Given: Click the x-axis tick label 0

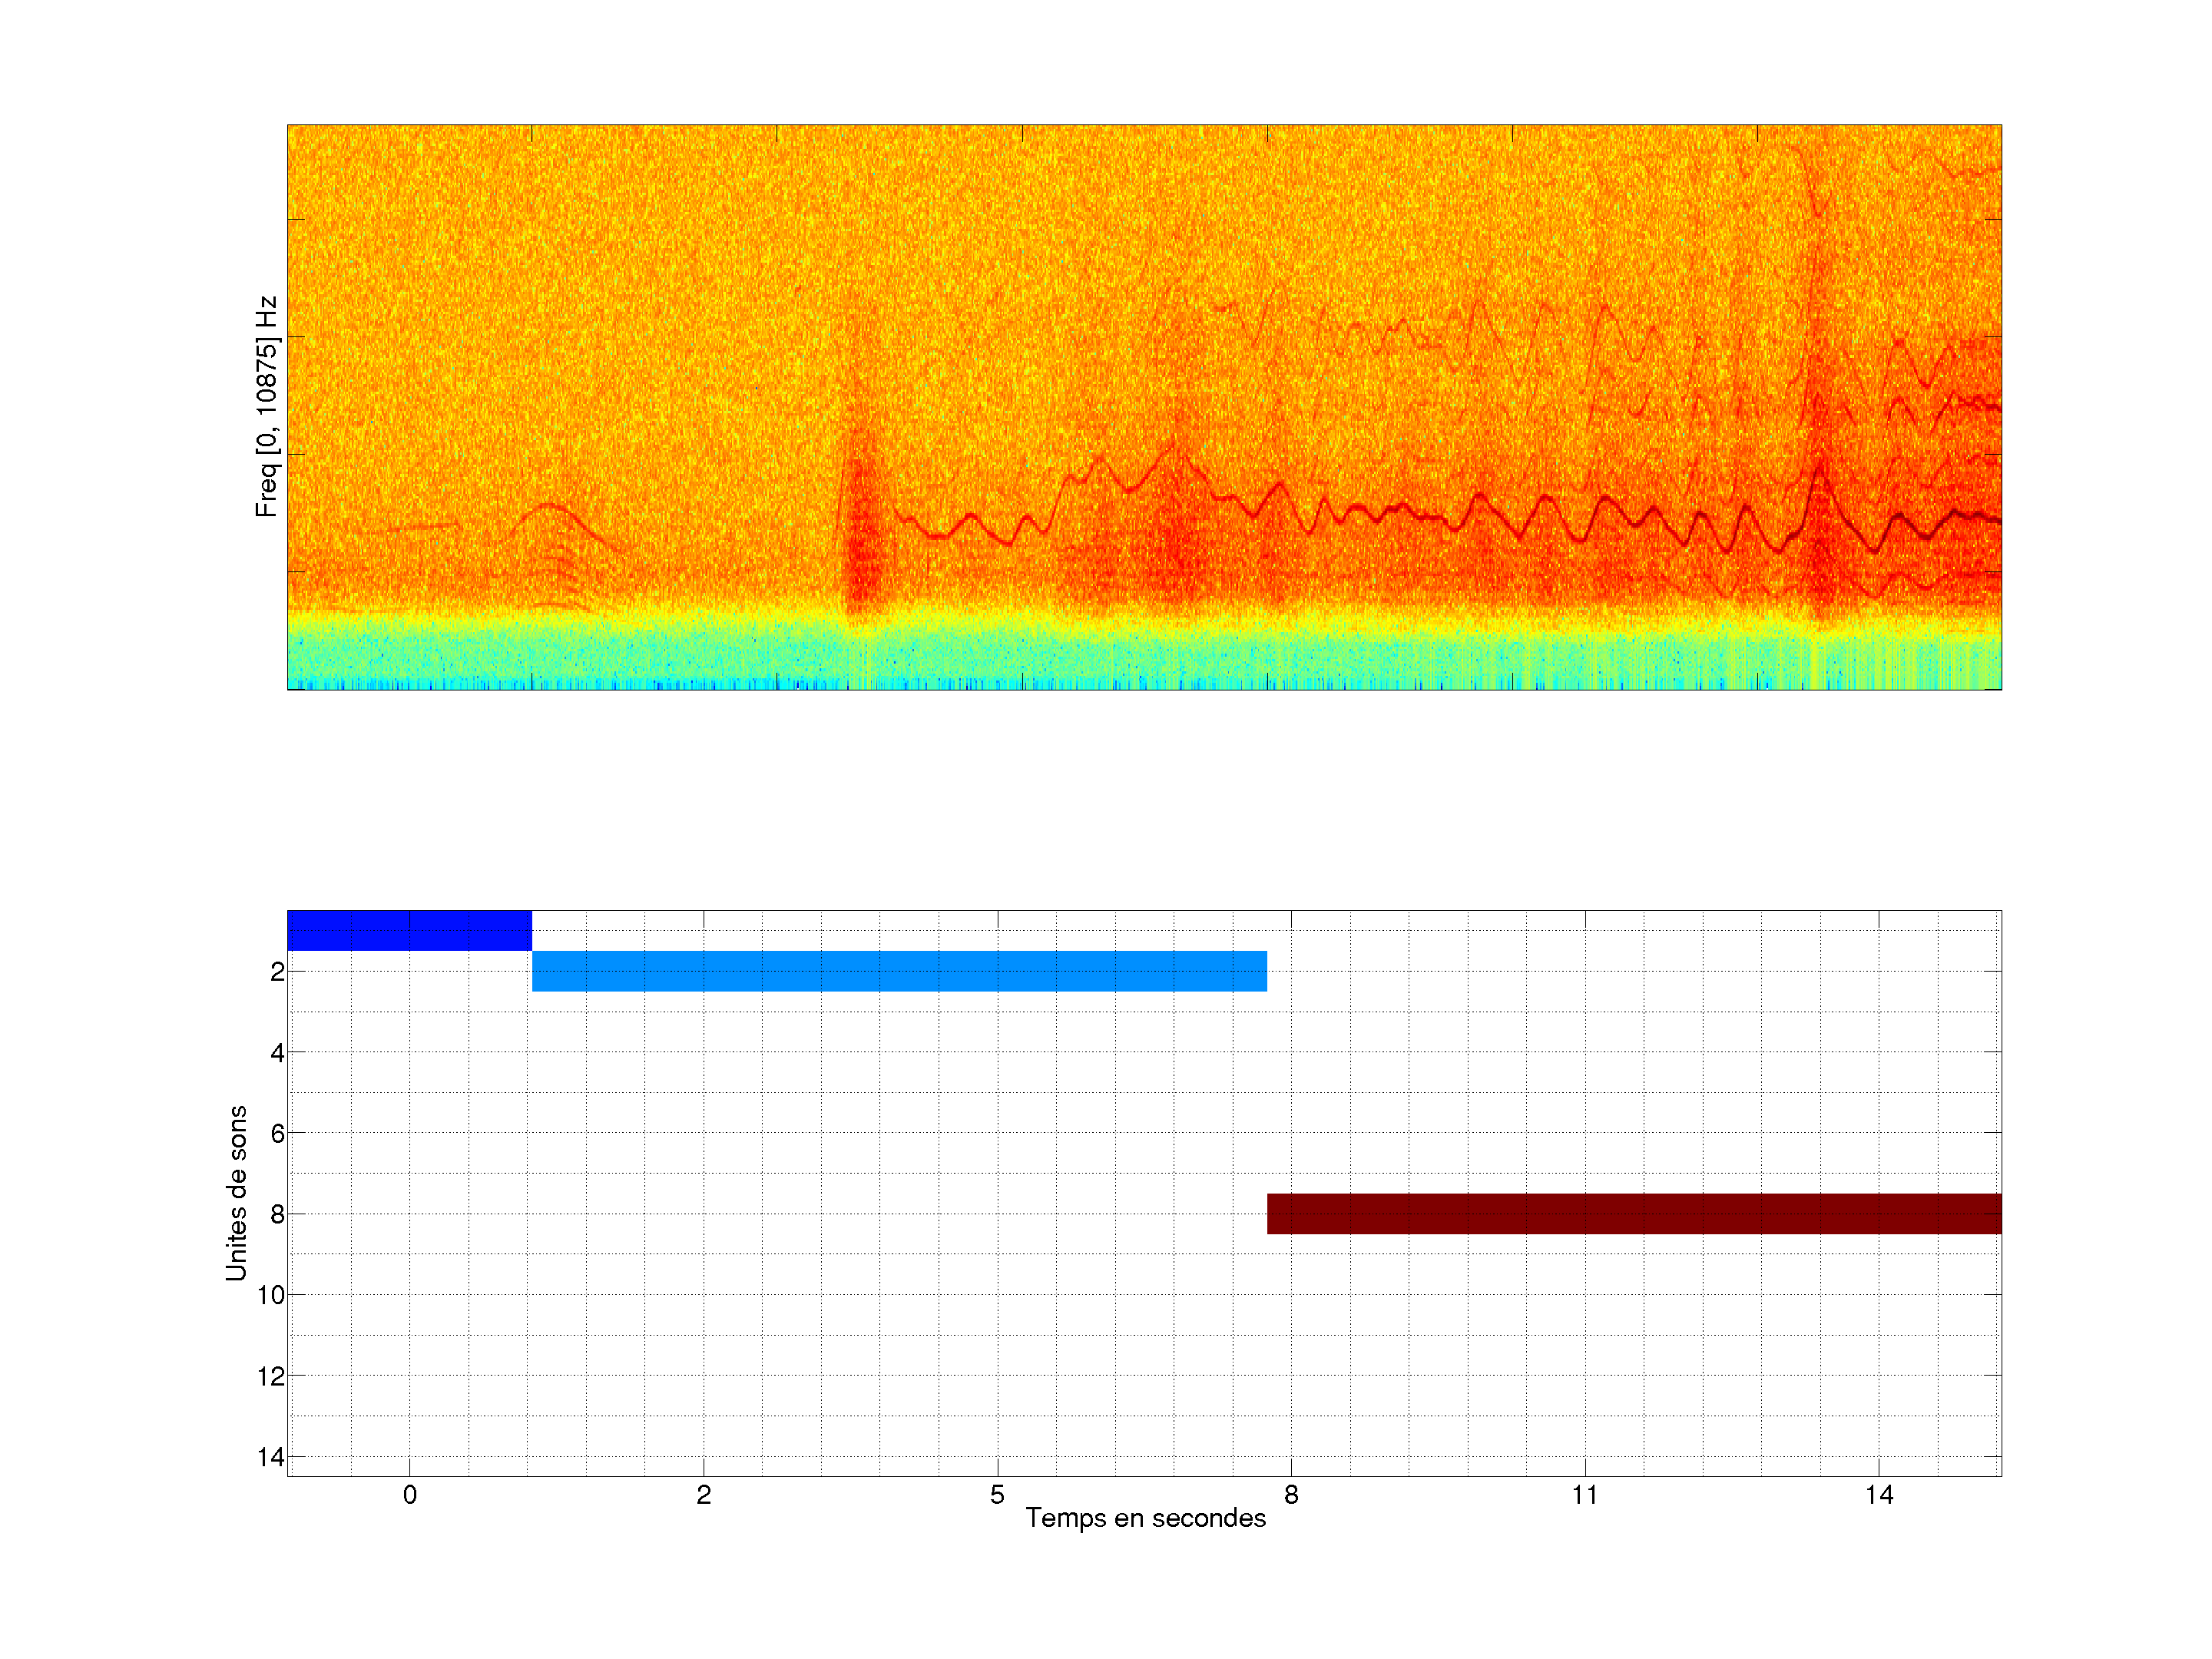Looking at the screenshot, I should (x=410, y=1495).
